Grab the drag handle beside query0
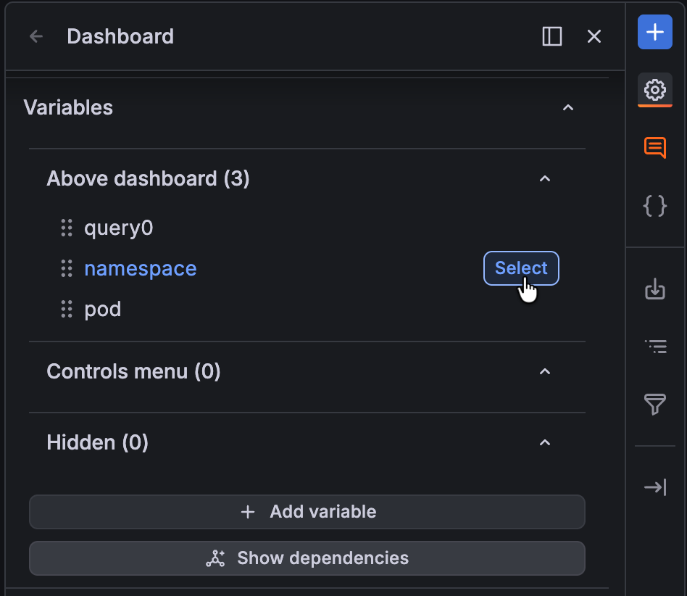Screen dimensions: 687x596 click(67, 228)
